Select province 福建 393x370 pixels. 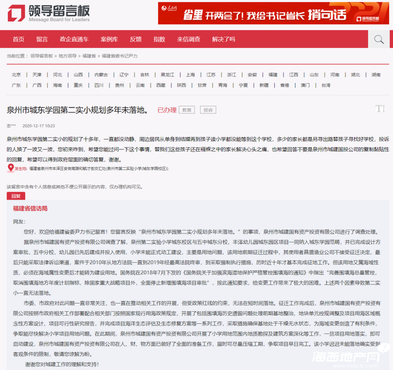point(273,75)
